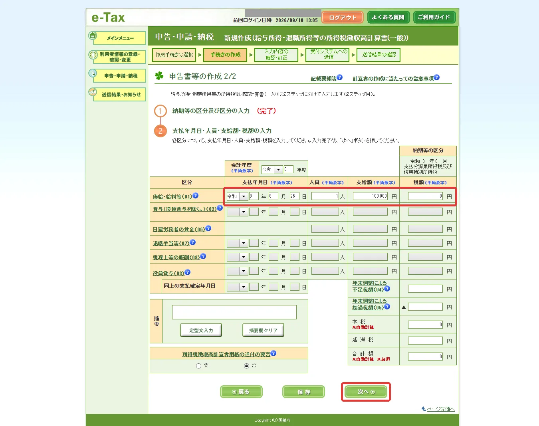This screenshot has height=426, width=539.
Task: Click the ログアウト button
Action: pos(343,17)
